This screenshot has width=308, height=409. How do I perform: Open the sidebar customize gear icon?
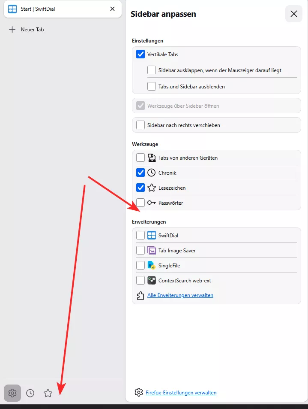pyautogui.click(x=12, y=393)
